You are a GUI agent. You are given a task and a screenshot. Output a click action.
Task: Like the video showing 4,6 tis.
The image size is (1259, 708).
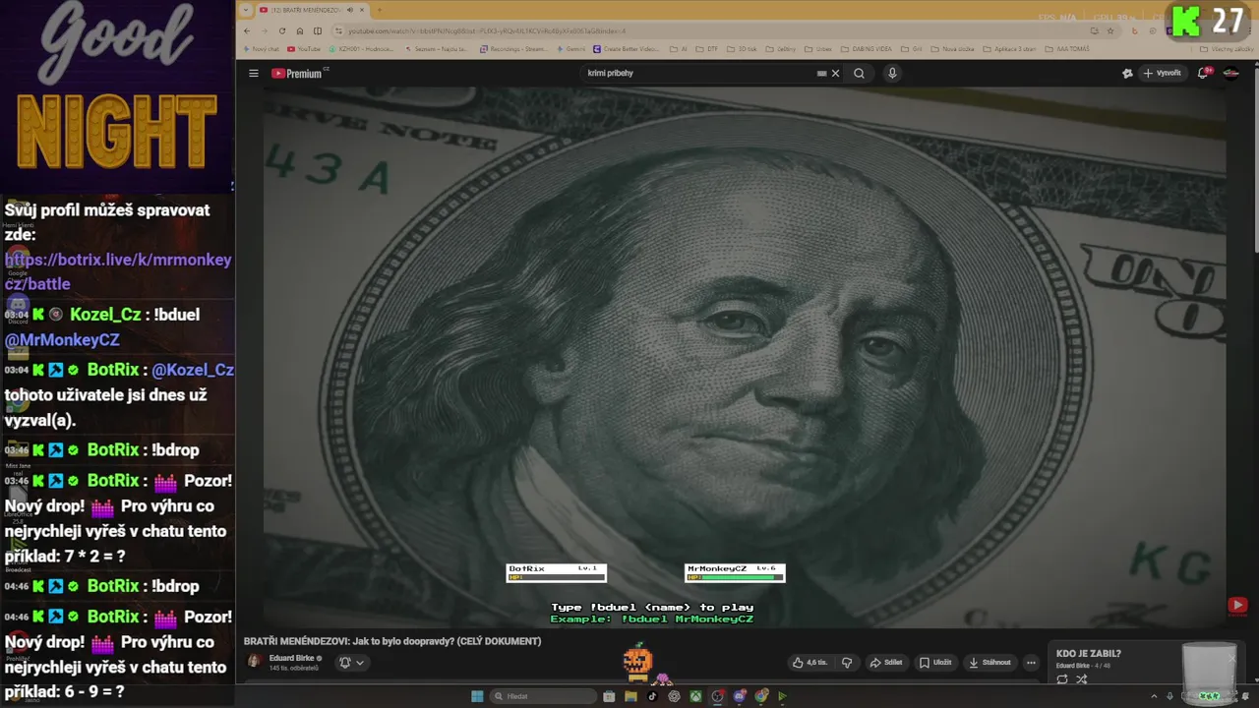click(810, 662)
